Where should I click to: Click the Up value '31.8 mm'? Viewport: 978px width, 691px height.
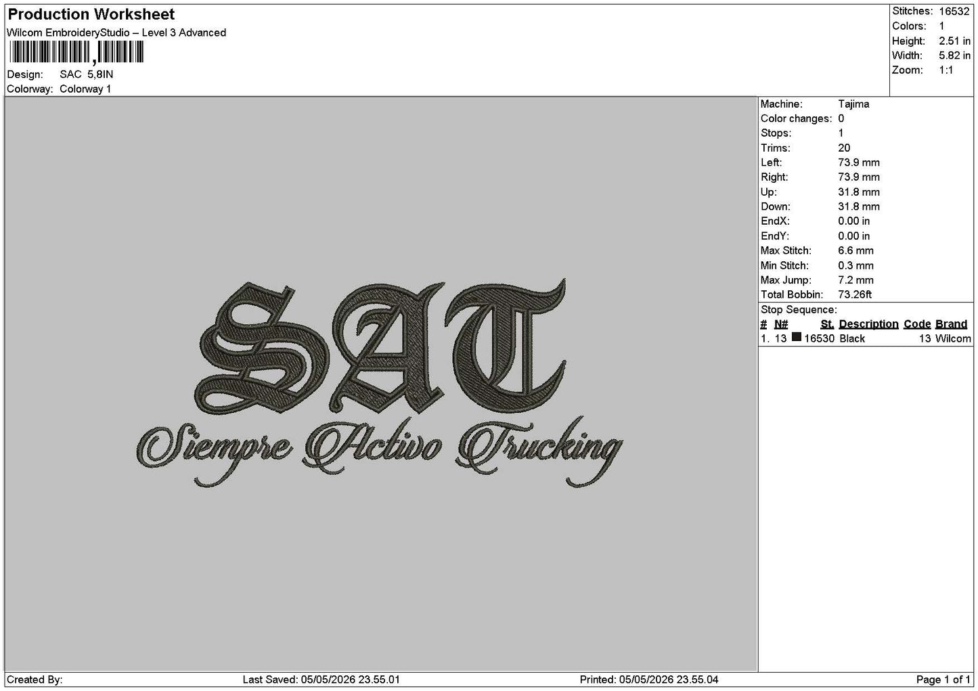pyautogui.click(x=859, y=192)
